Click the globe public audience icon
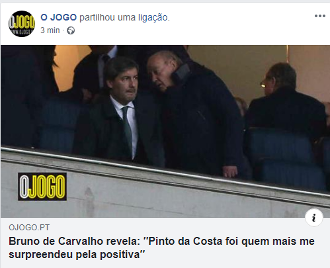This screenshot has height=268, width=330. coord(71,30)
